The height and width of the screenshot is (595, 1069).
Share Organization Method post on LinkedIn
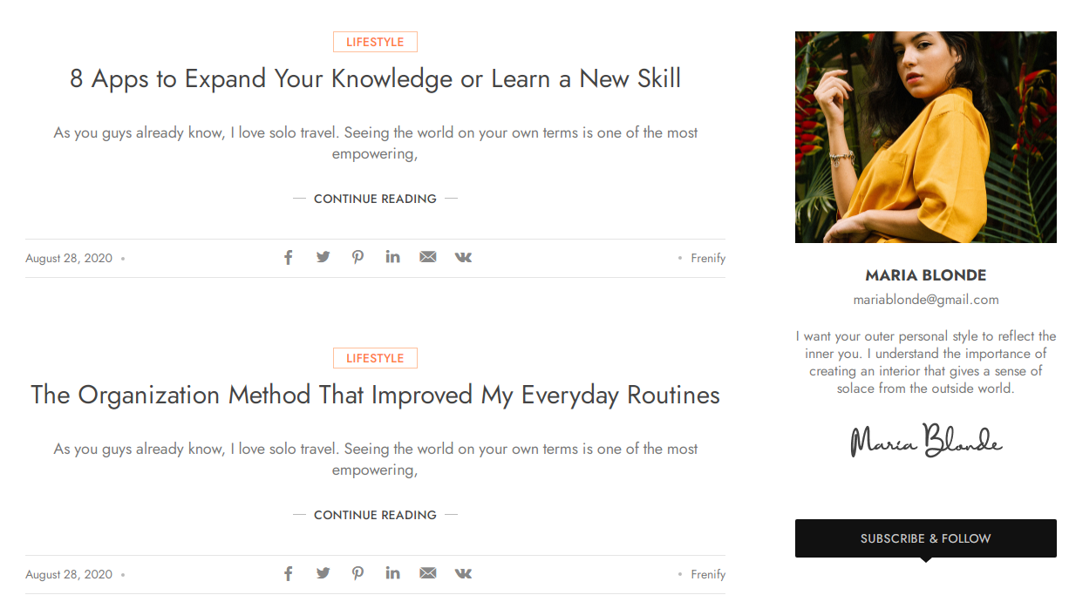[x=392, y=573]
